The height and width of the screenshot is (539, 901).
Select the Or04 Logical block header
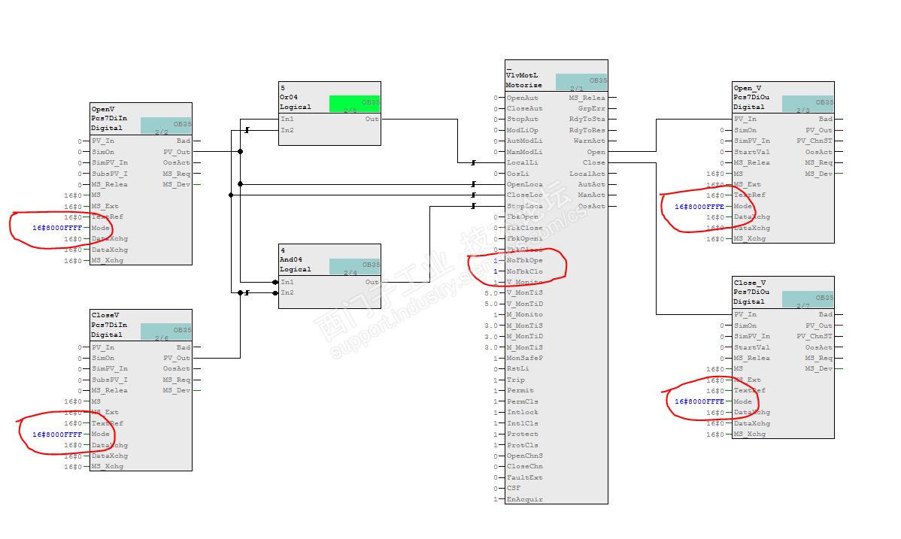click(330, 98)
